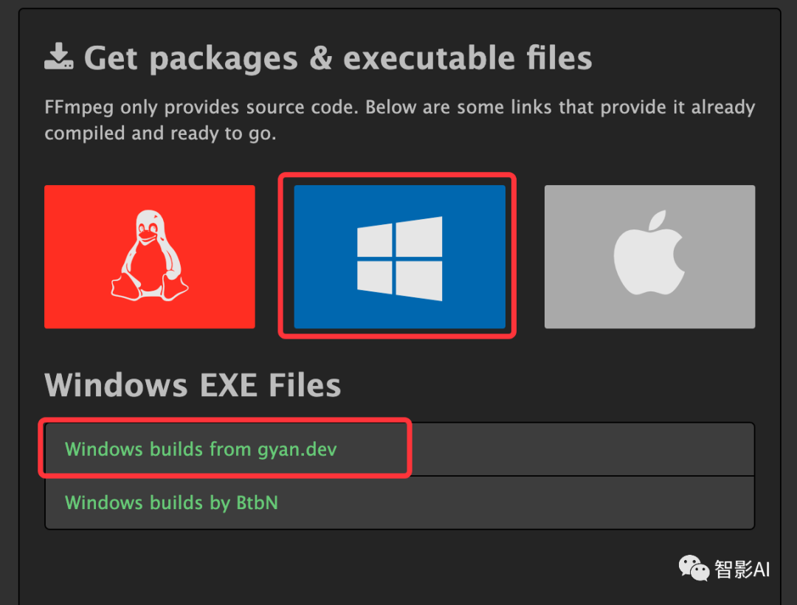Pick the gray Apple logo tile
Screen dimensions: 797x605
click(x=649, y=257)
